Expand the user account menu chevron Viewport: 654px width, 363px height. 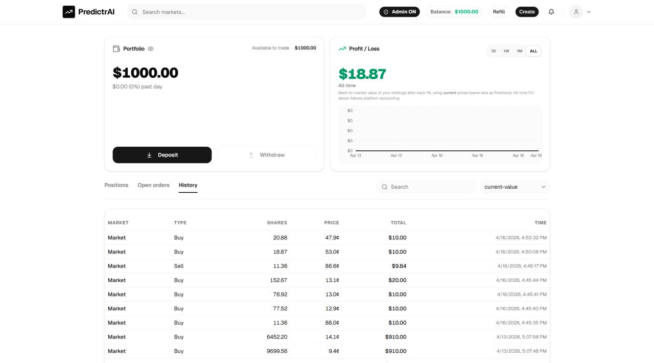pos(589,12)
